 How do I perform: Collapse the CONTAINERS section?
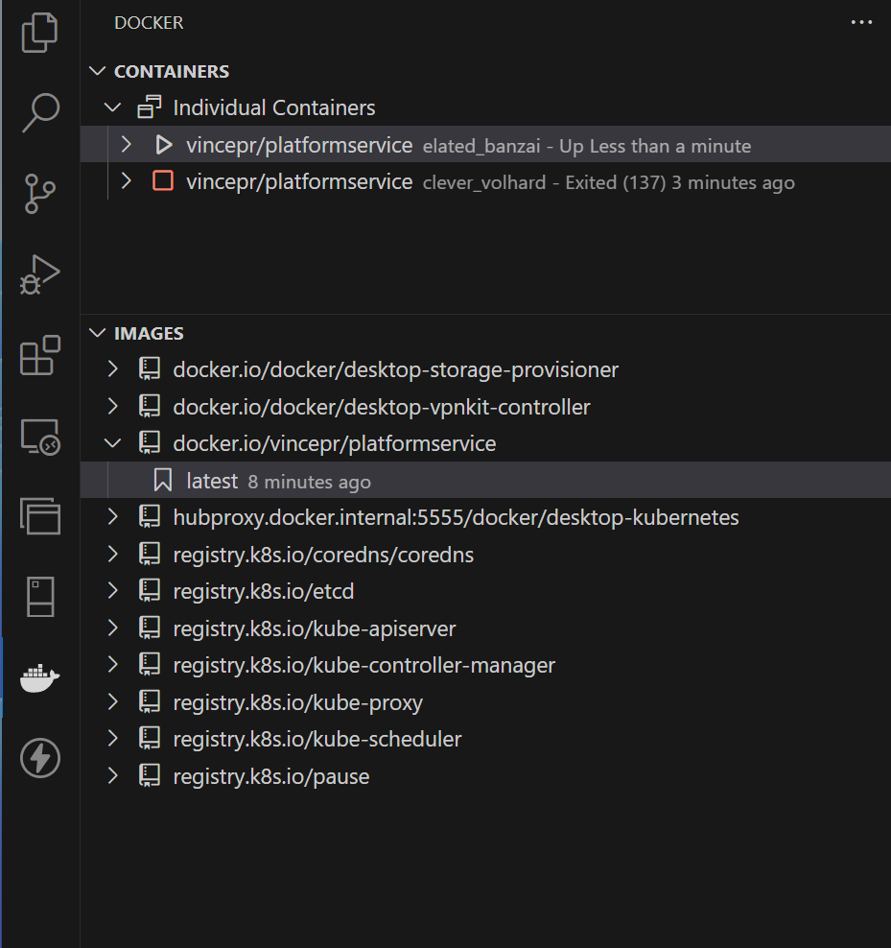(98, 72)
